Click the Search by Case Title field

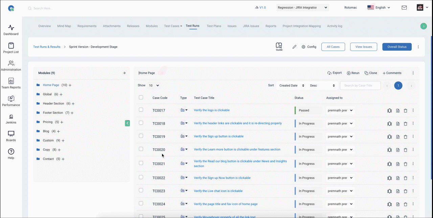(360, 85)
